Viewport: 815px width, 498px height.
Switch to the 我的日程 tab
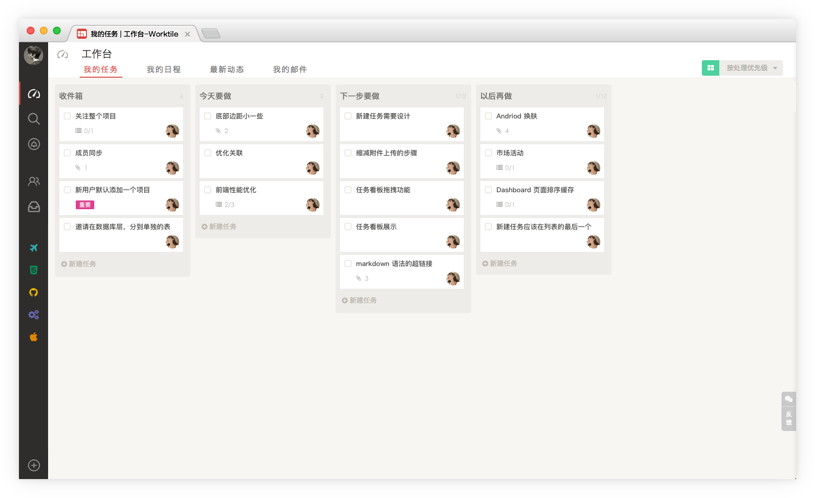tap(164, 69)
